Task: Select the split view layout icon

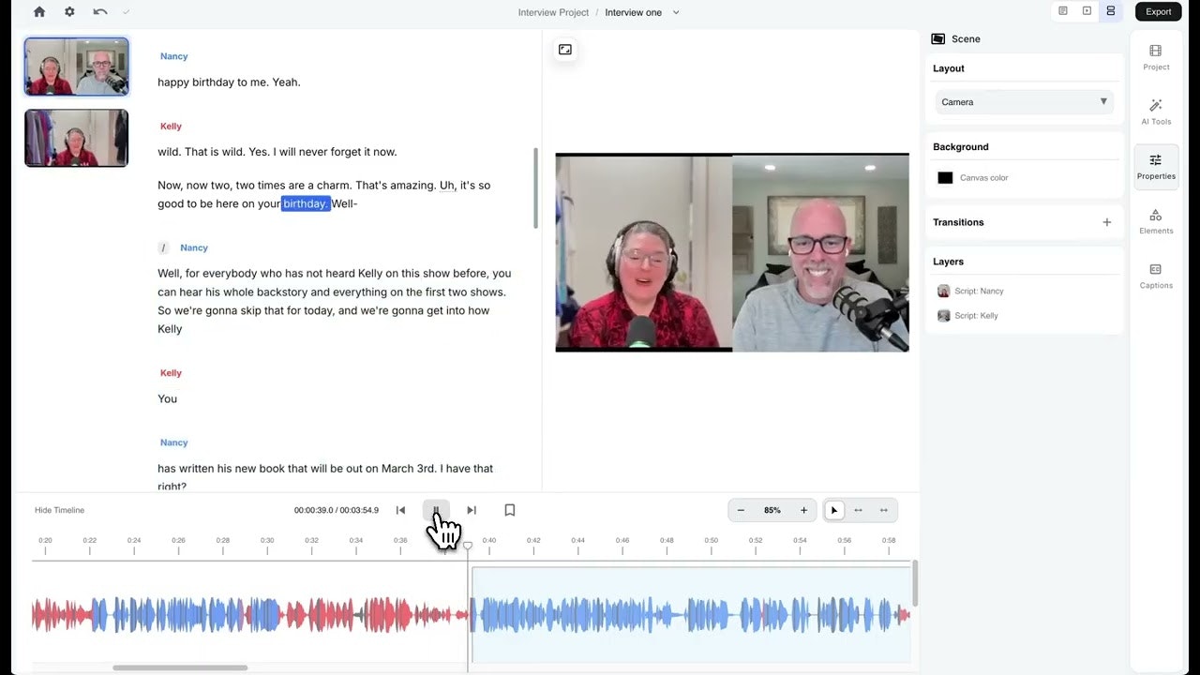Action: point(1111,11)
